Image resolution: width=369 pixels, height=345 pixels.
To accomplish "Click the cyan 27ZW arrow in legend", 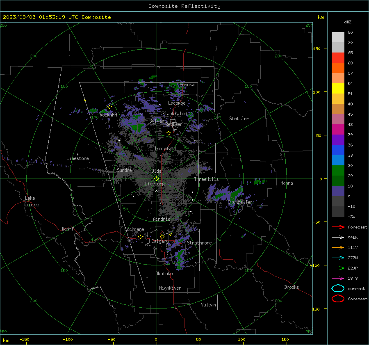I will point(338,258).
